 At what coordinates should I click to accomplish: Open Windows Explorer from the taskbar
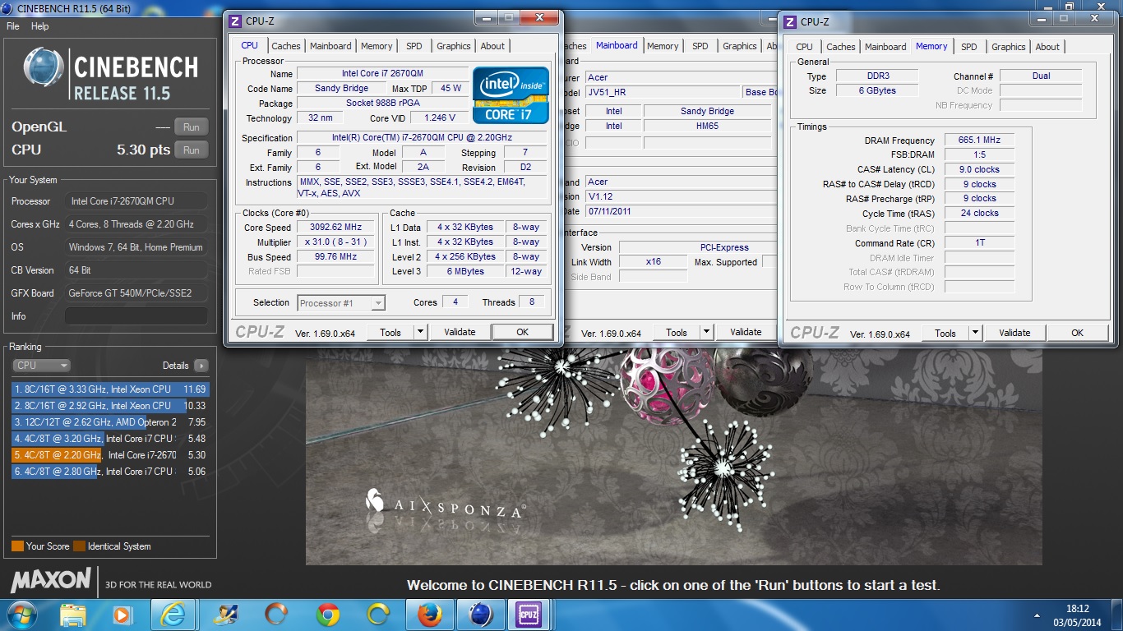[72, 615]
